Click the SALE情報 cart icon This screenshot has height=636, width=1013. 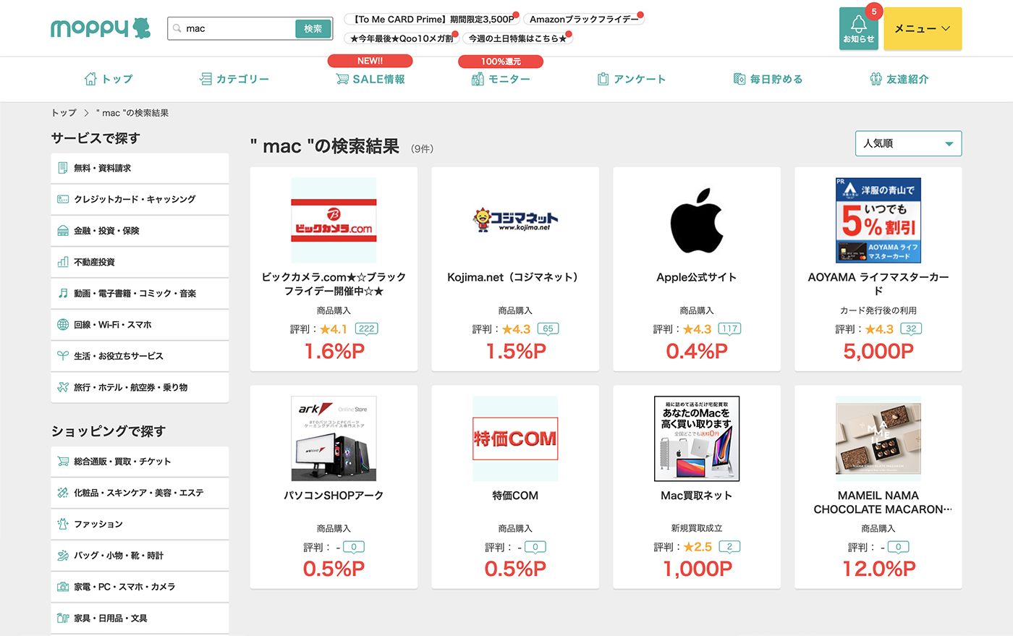point(342,79)
